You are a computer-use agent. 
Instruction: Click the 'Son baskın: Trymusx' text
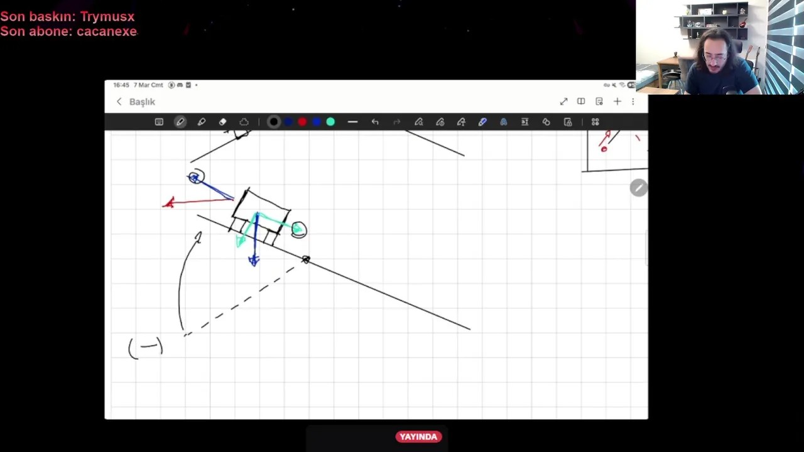(x=67, y=17)
